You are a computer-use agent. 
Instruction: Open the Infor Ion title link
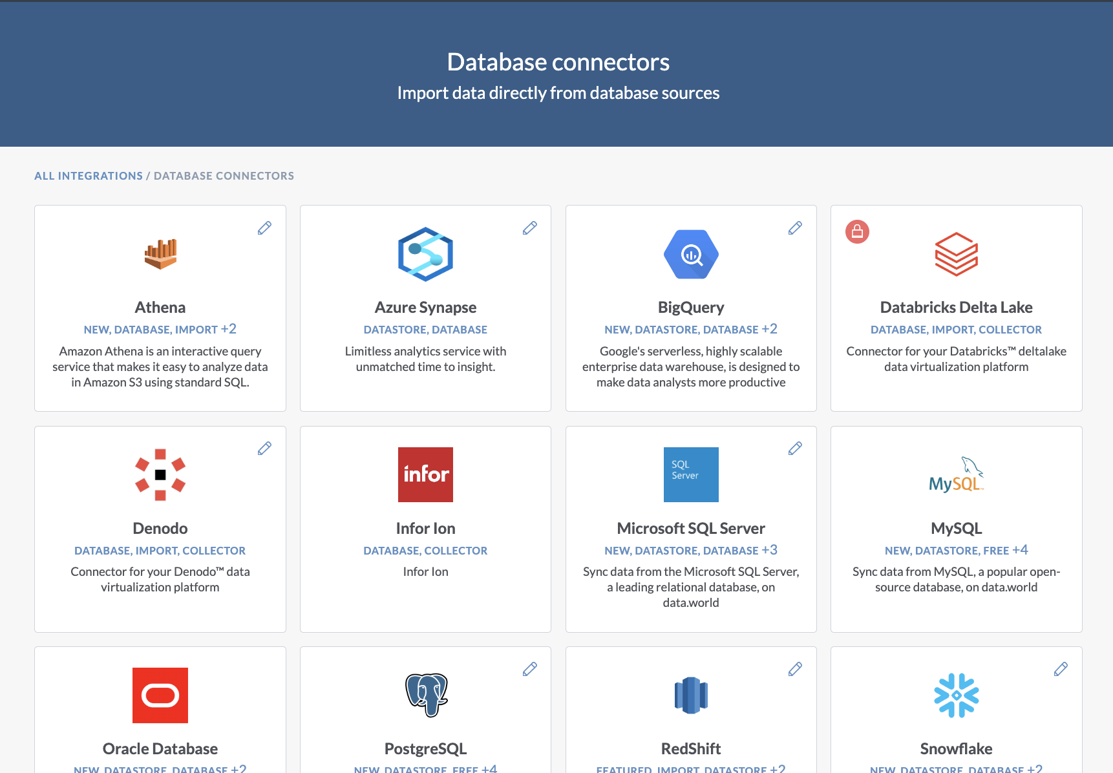click(x=425, y=528)
